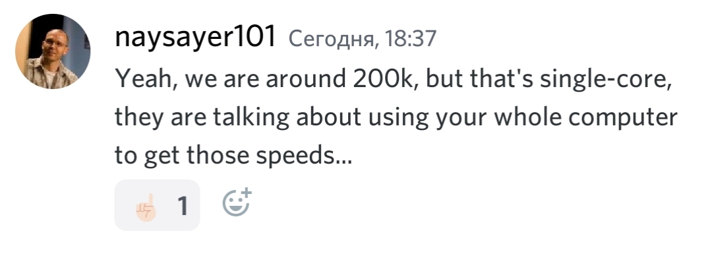
Task: Click the index finger emoji in reaction
Action: (x=146, y=207)
